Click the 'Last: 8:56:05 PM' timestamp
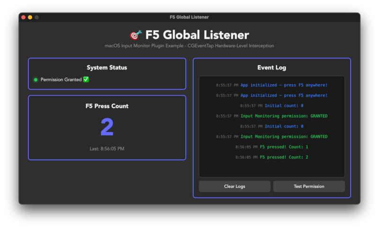 pyautogui.click(x=107, y=149)
